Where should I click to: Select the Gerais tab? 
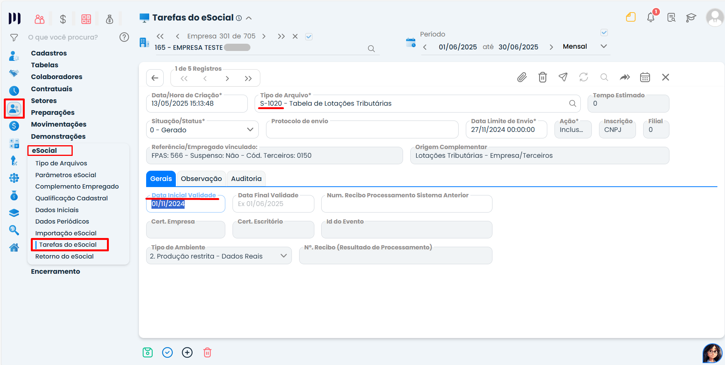(x=161, y=179)
